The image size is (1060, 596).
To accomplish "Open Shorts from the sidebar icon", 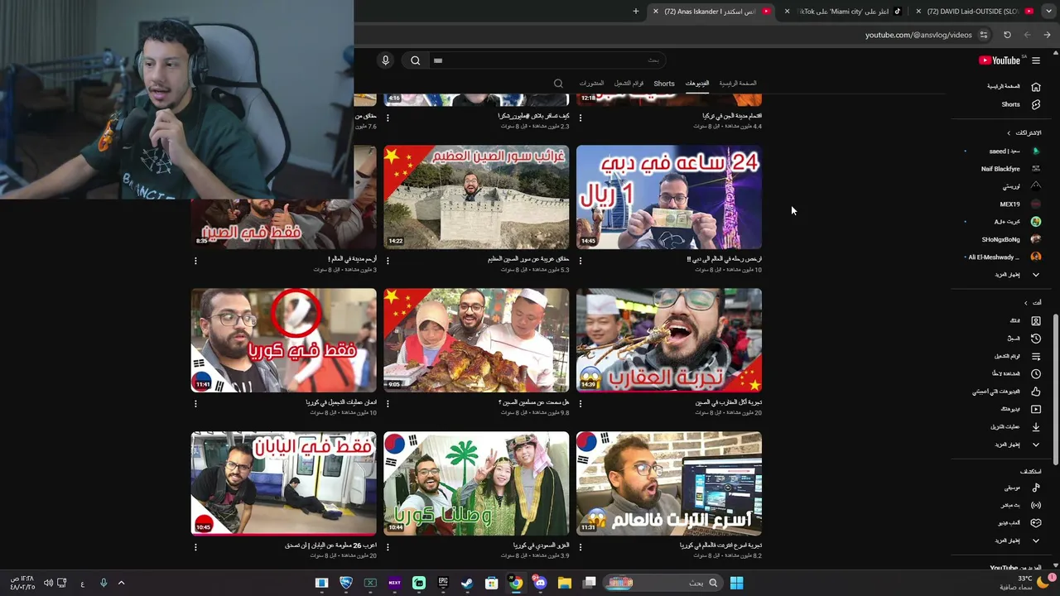I will [x=1036, y=104].
